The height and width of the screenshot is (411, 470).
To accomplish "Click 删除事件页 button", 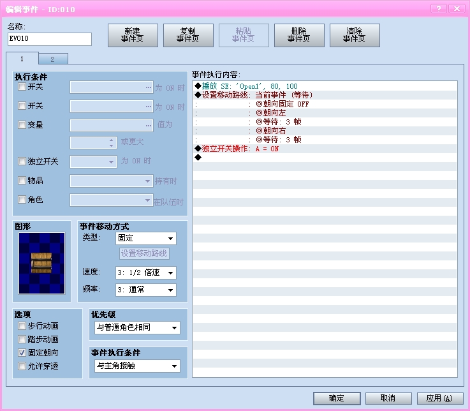I will (299, 35).
